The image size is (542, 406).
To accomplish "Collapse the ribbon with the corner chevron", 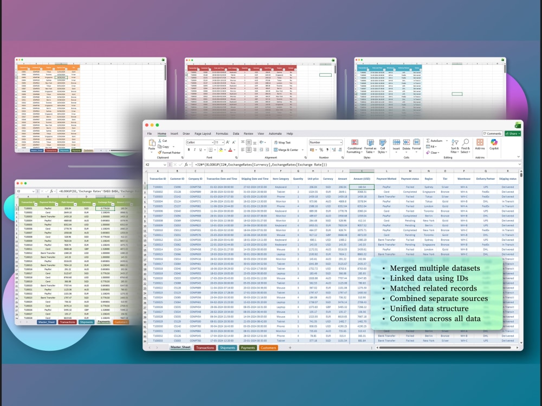I will tap(519, 156).
